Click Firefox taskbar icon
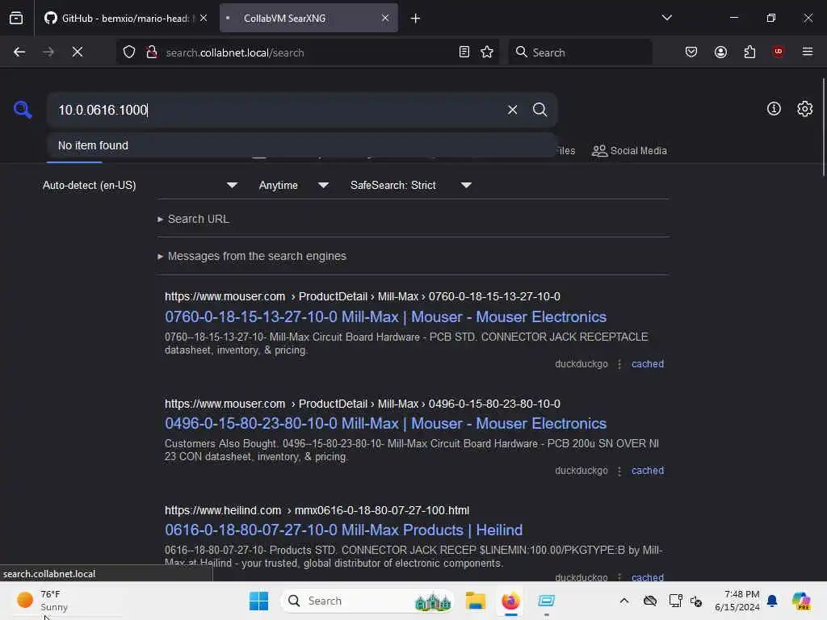The image size is (827, 620). 510,601
